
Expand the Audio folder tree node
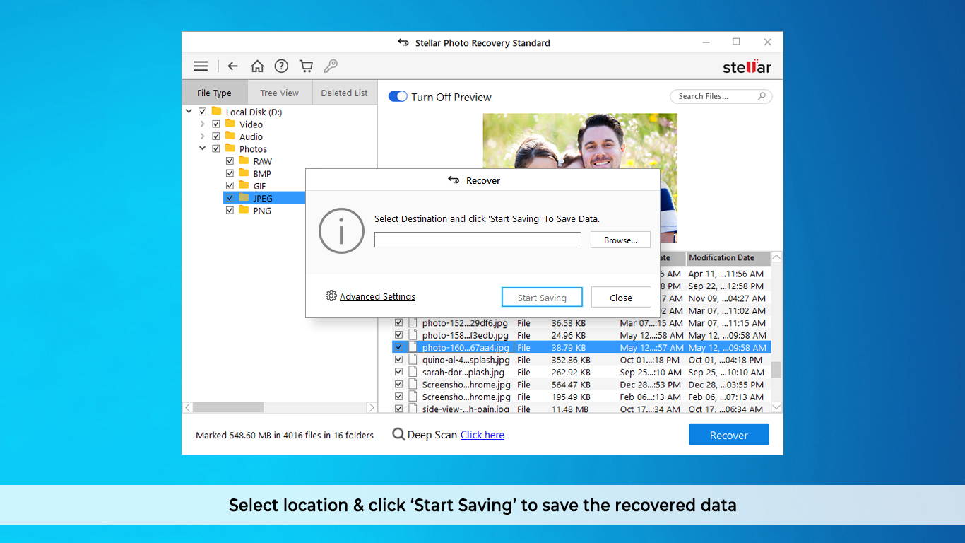click(203, 136)
